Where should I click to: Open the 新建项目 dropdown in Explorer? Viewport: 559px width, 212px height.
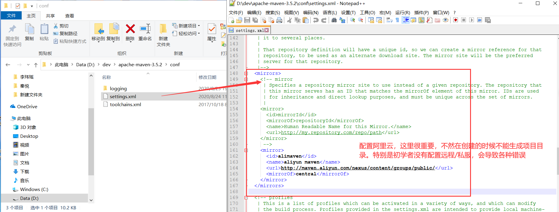click(x=186, y=26)
